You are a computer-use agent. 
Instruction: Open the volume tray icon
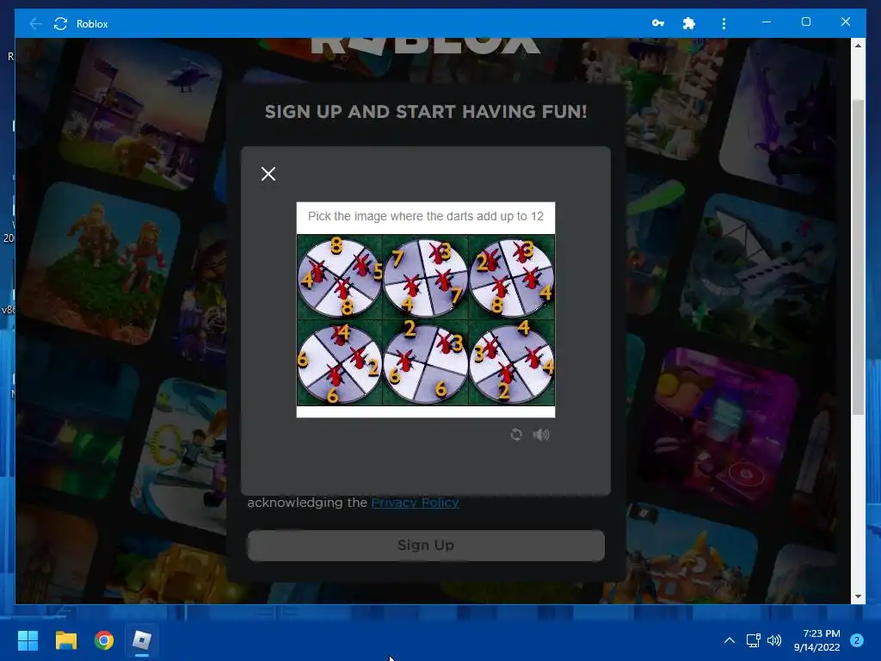point(774,640)
